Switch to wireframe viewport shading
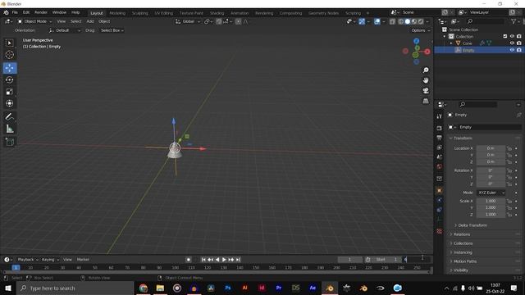 pyautogui.click(x=401, y=21)
